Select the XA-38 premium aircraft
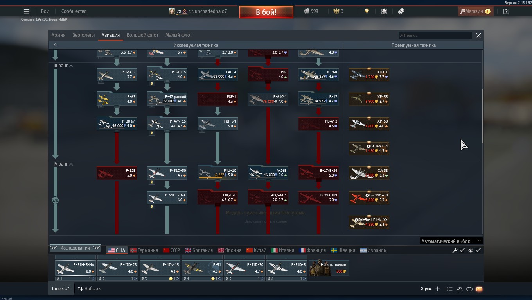The image size is (532, 300). (x=369, y=173)
